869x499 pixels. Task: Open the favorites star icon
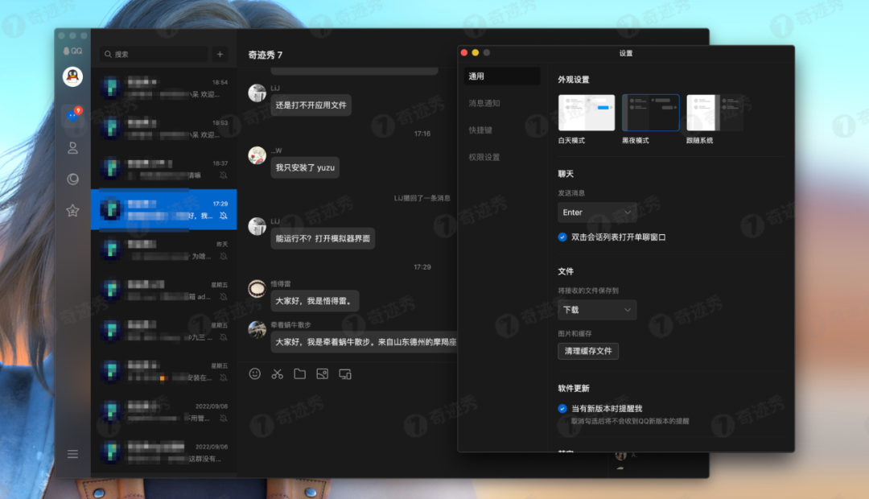(72, 211)
